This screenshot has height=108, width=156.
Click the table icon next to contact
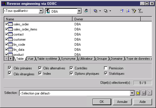coord(10,34)
